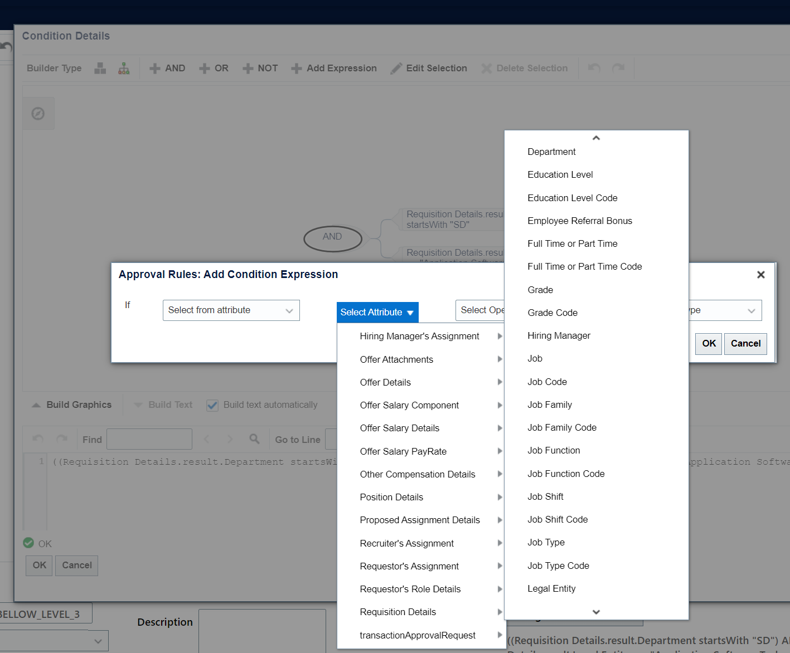This screenshot has height=653, width=790.
Task: Click the undo arrow in the code editor
Action: coord(37,438)
